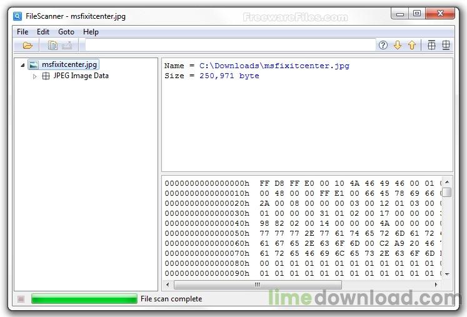
Task: Click the File scan complete status text
Action: 171,299
